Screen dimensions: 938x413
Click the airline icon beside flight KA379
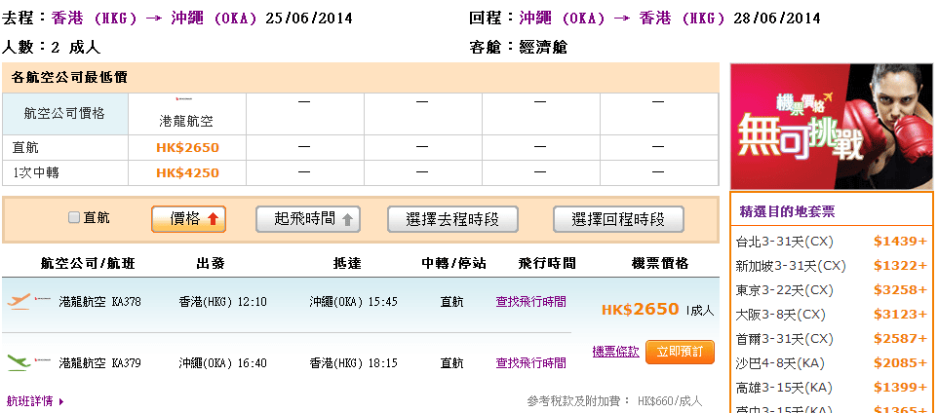pos(19,362)
